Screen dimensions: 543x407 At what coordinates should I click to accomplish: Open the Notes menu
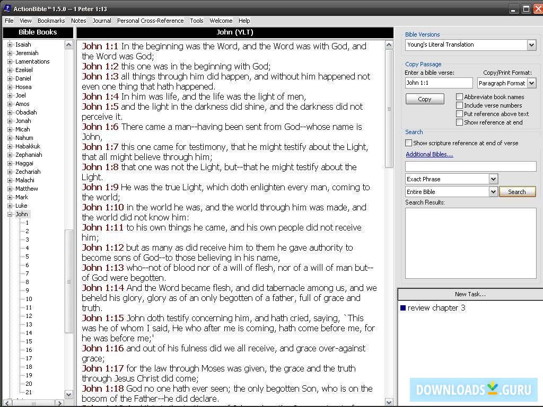(78, 21)
